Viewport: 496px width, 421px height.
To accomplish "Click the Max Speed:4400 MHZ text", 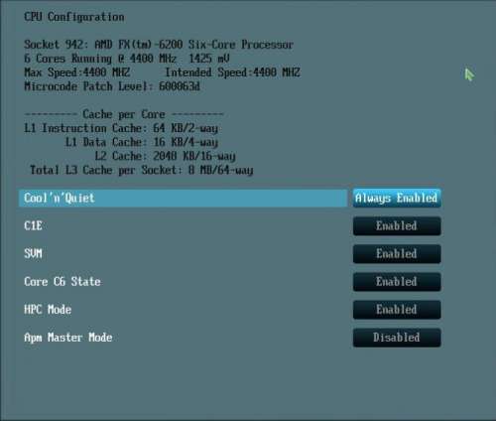I will pyautogui.click(x=76, y=72).
